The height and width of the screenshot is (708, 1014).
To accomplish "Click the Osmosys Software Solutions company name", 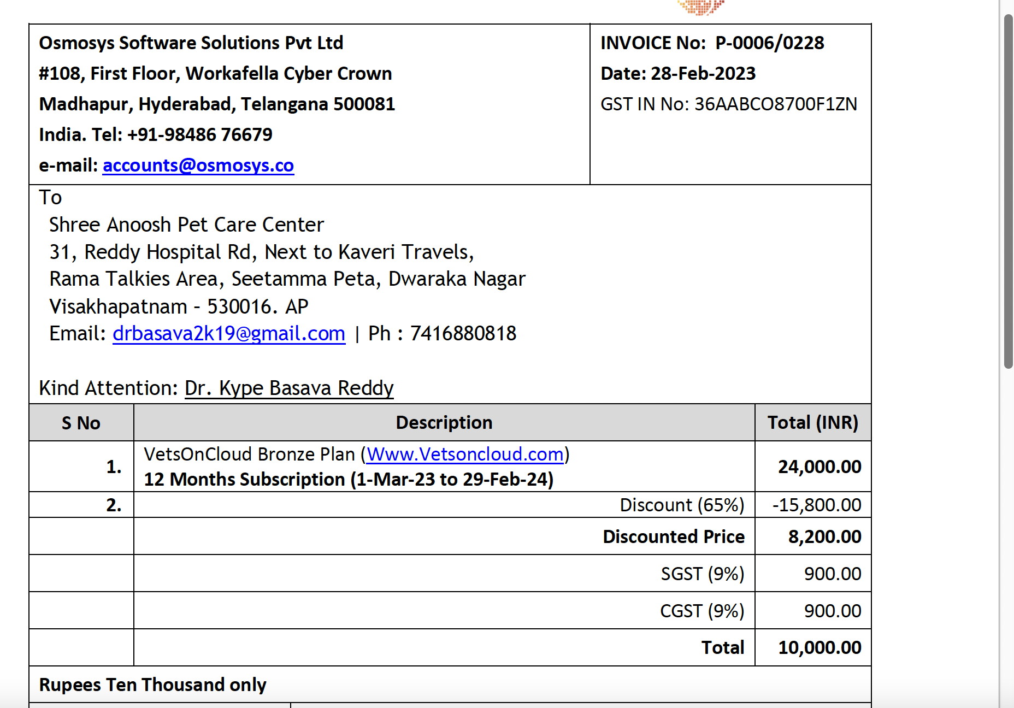I will click(191, 43).
